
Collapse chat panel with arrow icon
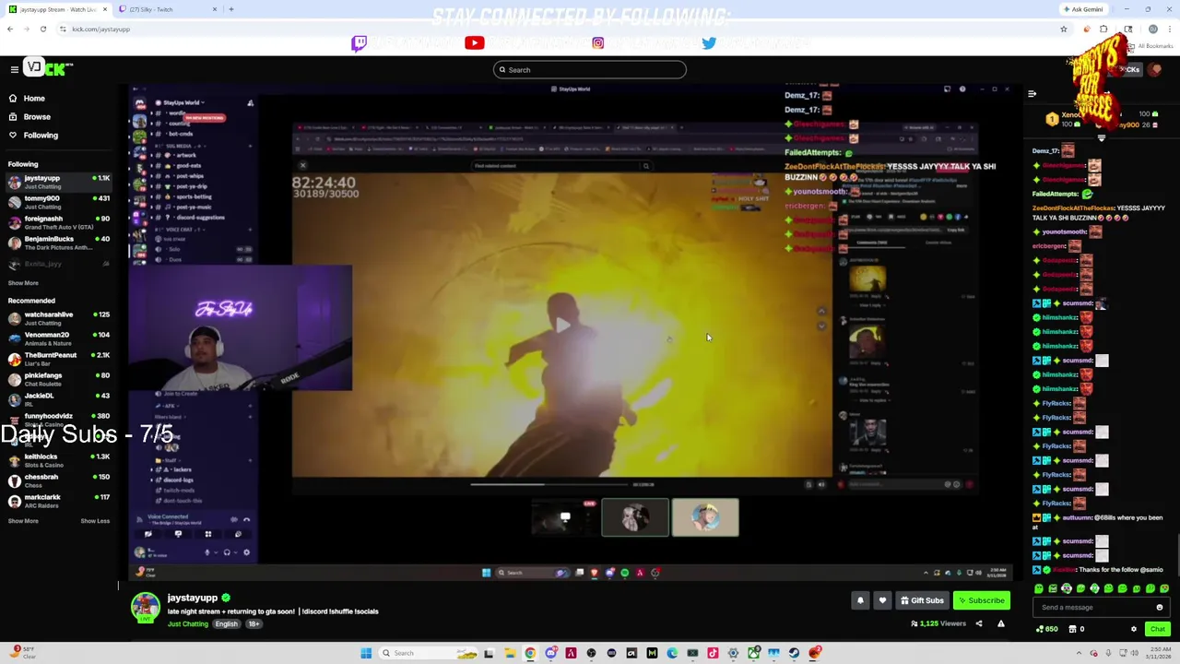click(1032, 94)
